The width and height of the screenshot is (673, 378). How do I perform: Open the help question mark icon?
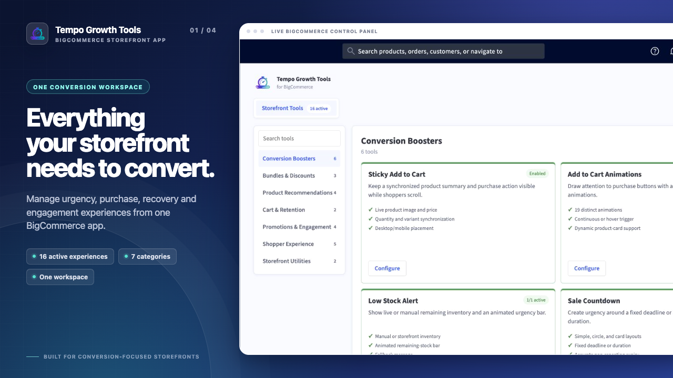(655, 51)
